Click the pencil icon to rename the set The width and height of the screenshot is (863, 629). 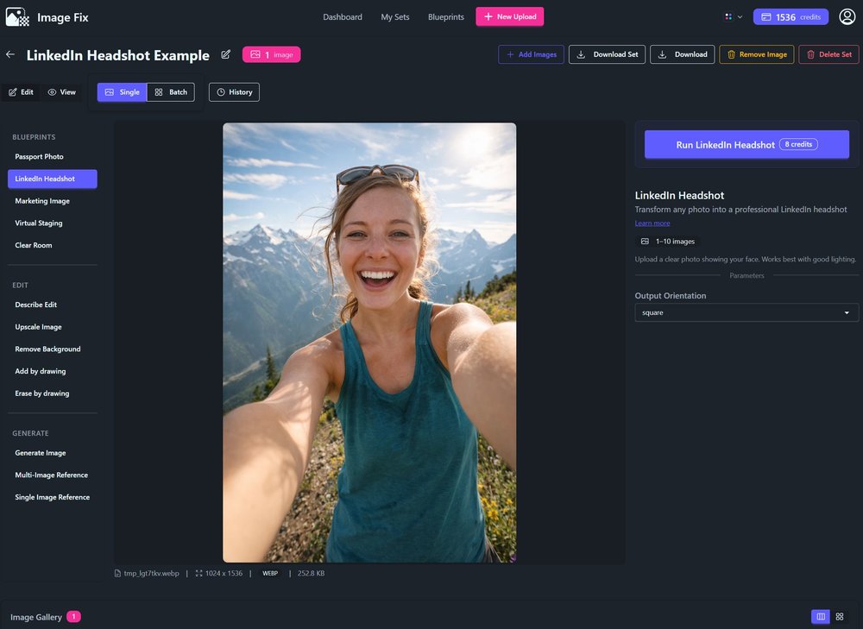(x=226, y=54)
